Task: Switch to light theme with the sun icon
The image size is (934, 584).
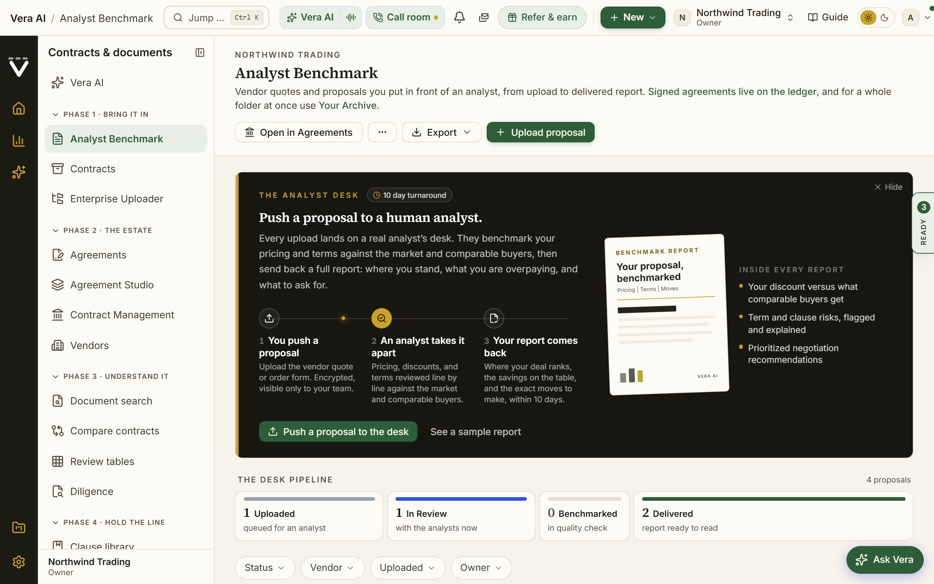Action: (868, 18)
